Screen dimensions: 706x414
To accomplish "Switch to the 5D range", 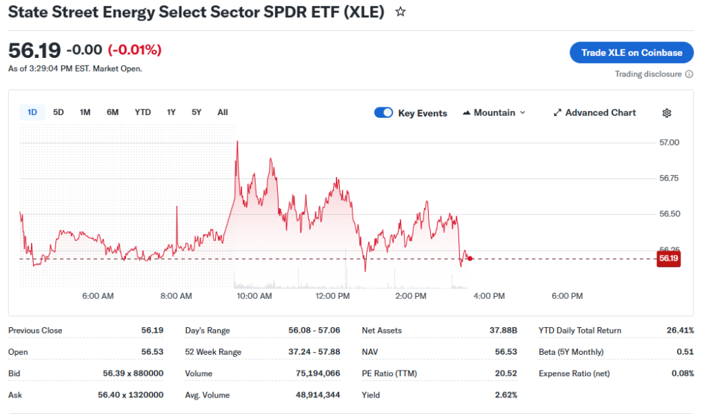I will click(x=59, y=112).
